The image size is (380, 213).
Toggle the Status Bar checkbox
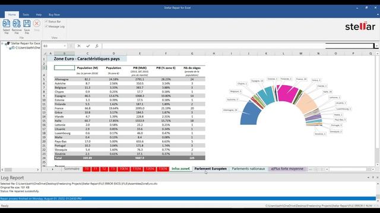(x=46, y=21)
